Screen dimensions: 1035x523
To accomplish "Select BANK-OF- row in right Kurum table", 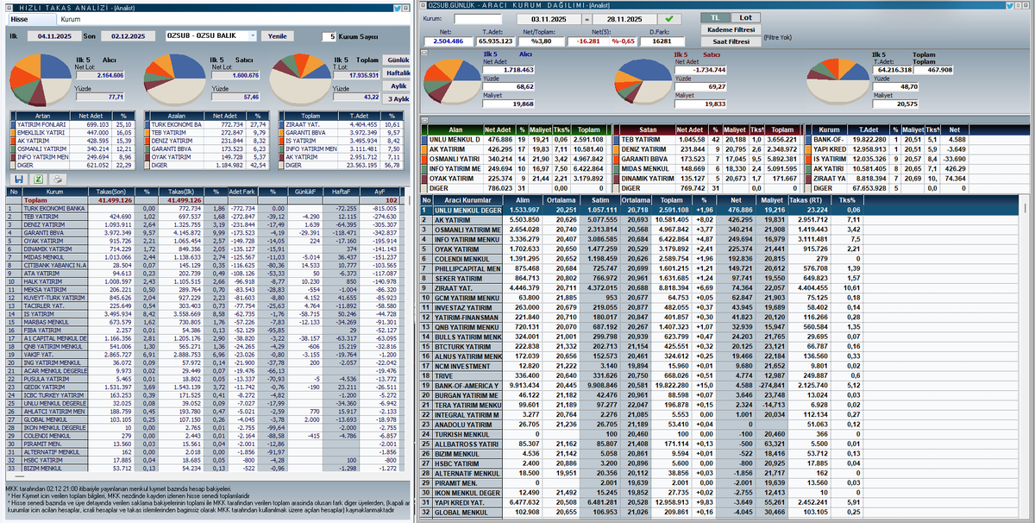I will click(x=917, y=138).
